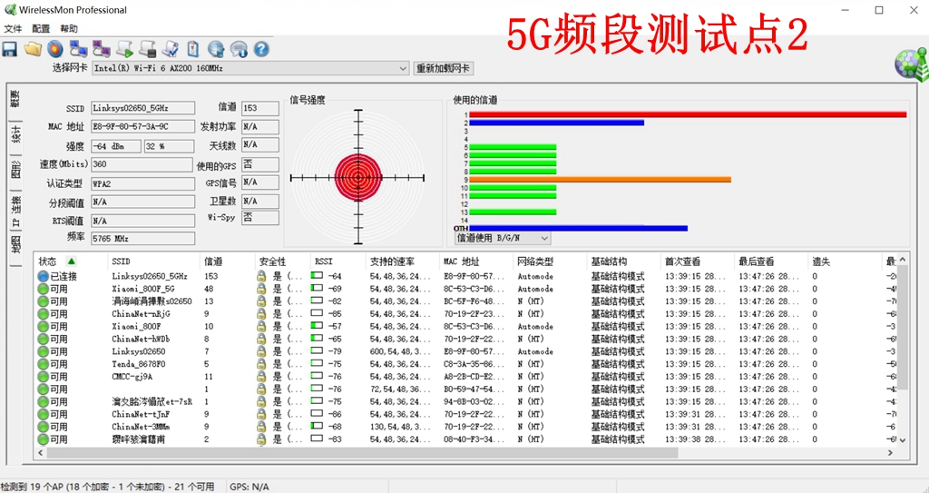The height and width of the screenshot is (493, 929).
Task: Click the red-orange target toolbar icon
Action: coord(55,48)
